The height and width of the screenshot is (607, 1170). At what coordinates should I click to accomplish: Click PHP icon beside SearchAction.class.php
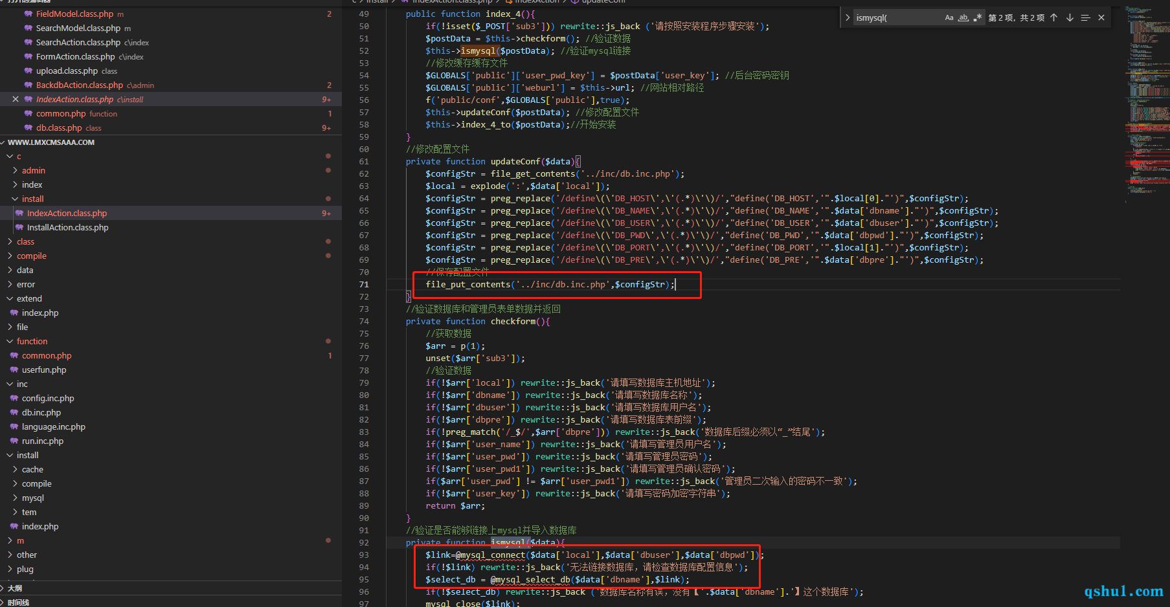28,42
